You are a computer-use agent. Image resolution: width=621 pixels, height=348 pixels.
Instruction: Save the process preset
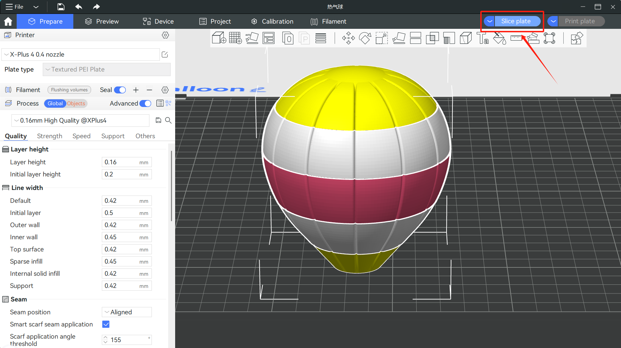point(158,120)
